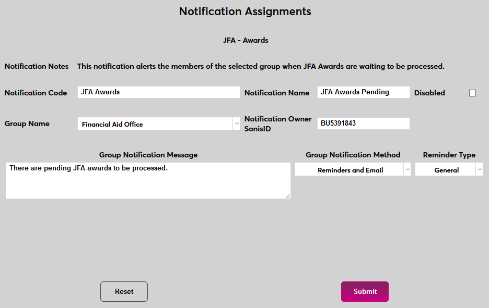Click the Notification Notes label
Image resolution: width=489 pixels, height=308 pixels.
click(x=37, y=66)
